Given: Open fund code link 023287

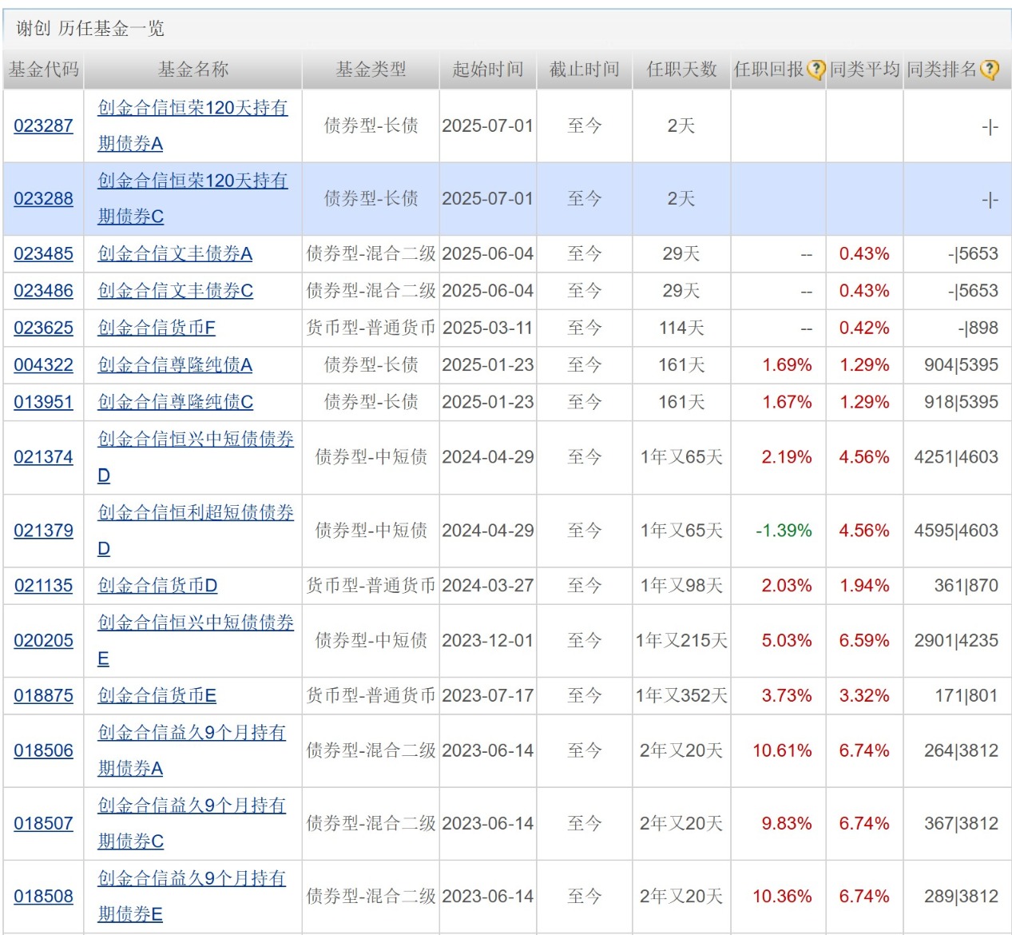Looking at the screenshot, I should [43, 126].
